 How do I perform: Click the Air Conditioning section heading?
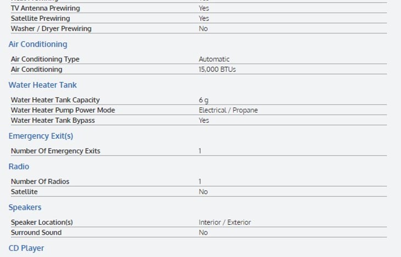click(38, 44)
